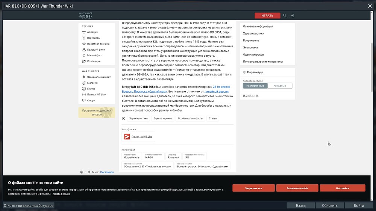Screen dimensions: 376x211
Task: Open the Румыния operator collection tag
Action: (173, 156)
